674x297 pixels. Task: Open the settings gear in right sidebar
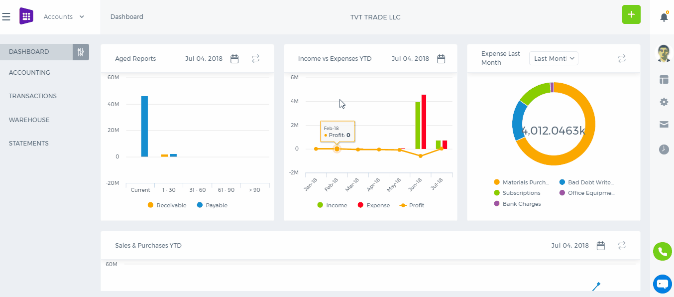(x=664, y=102)
